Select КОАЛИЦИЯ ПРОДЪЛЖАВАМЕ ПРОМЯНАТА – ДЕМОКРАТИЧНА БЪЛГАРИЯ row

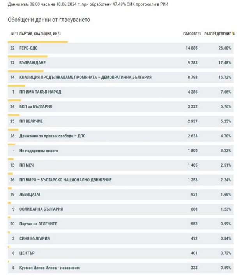(85, 77)
